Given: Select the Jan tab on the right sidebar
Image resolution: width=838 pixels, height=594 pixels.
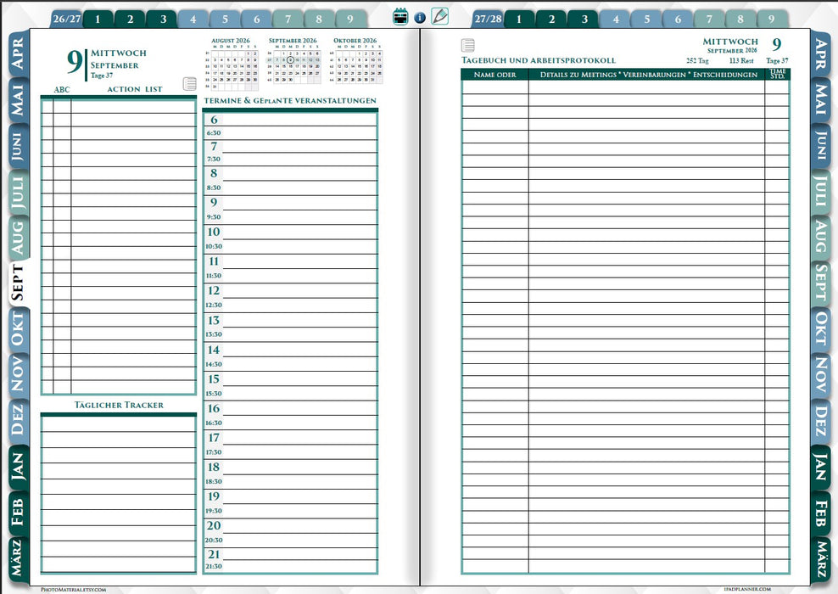Looking at the screenshot, I should point(820,468).
